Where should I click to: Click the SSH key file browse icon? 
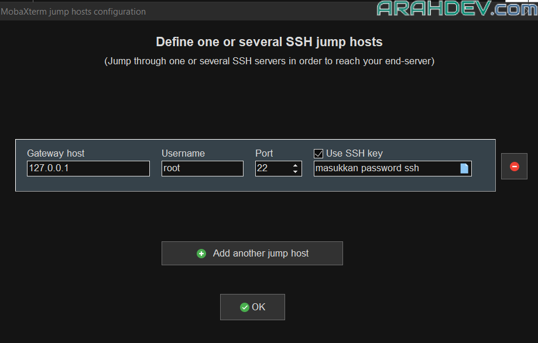pyautogui.click(x=464, y=169)
